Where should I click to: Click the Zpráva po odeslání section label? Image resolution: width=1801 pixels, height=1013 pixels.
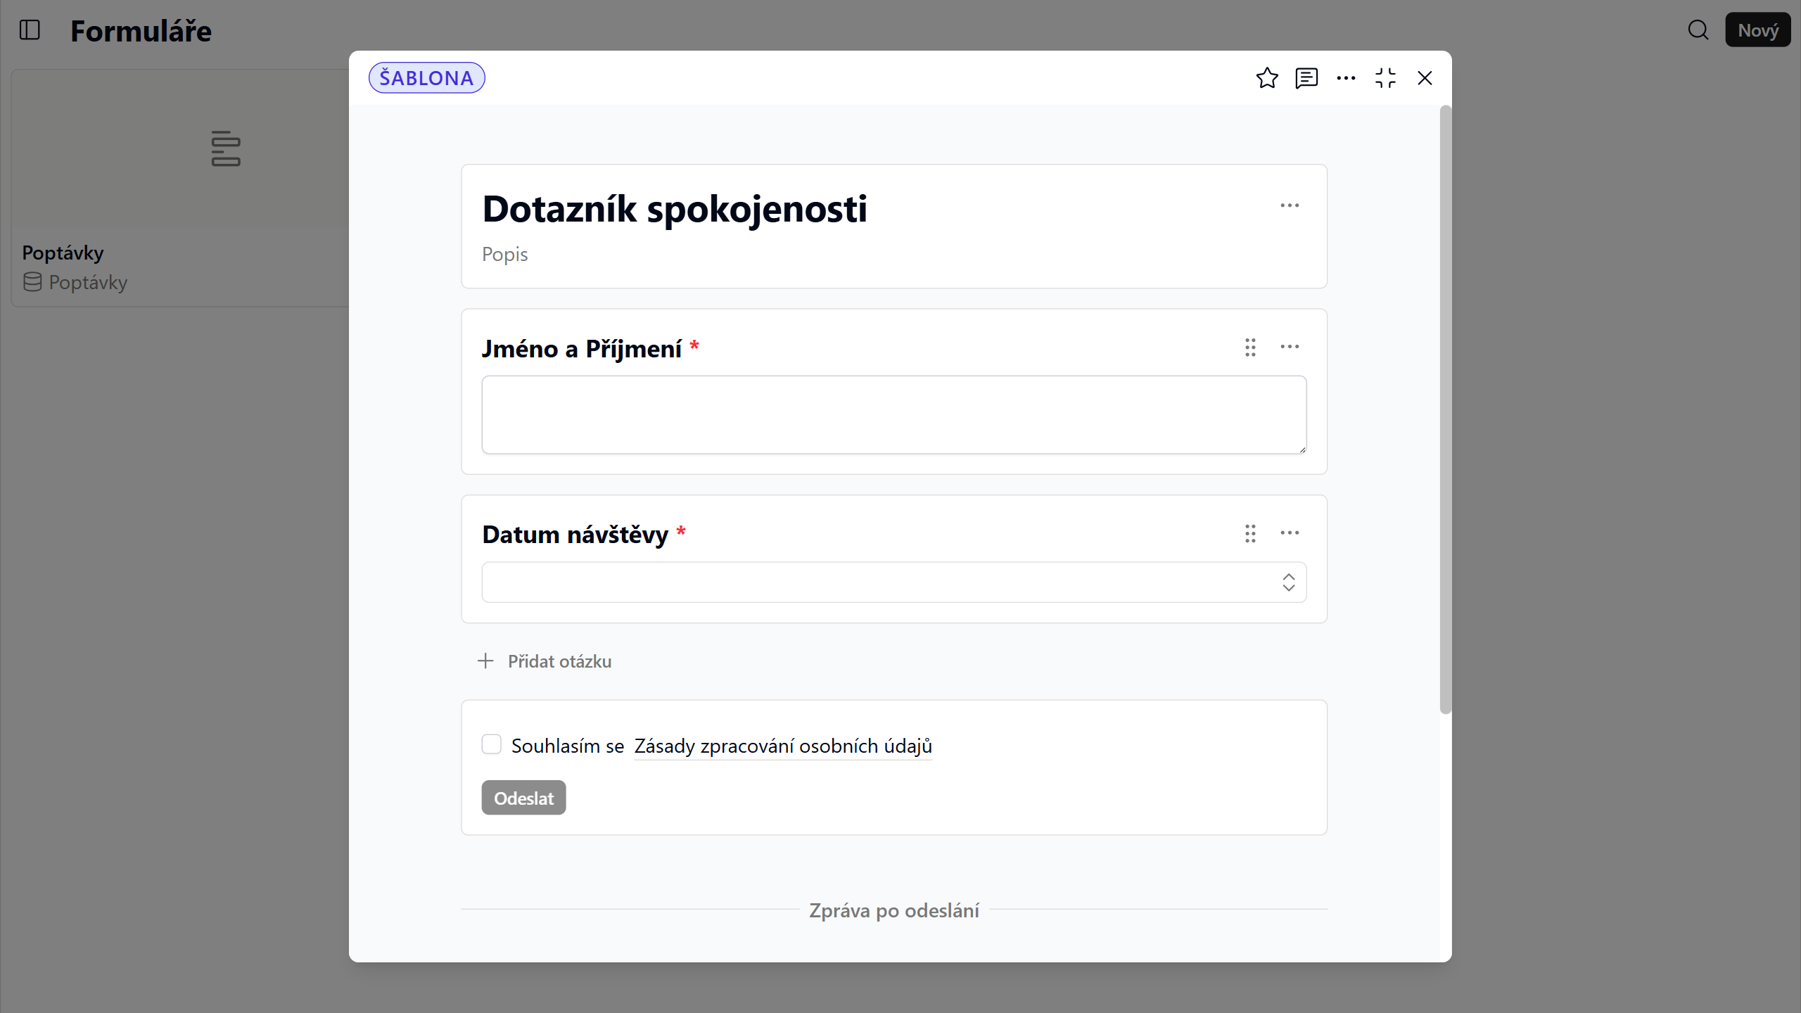click(893, 910)
